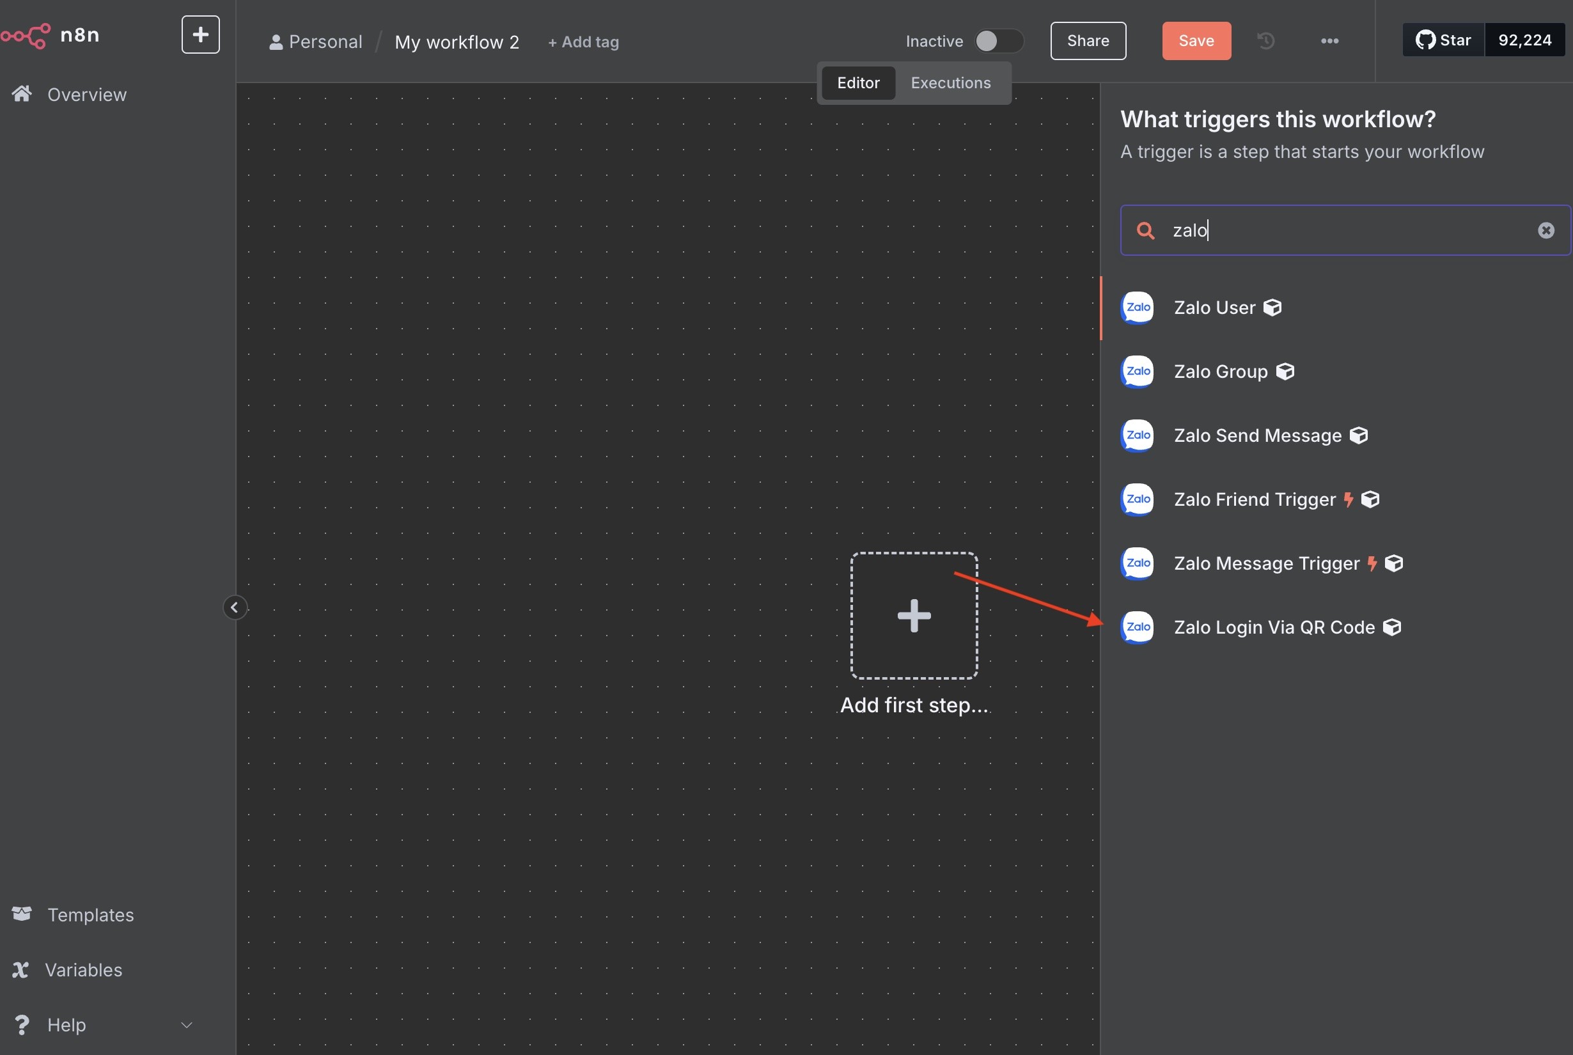Open the workflow history icon
The height and width of the screenshot is (1055, 1573).
1265,41
